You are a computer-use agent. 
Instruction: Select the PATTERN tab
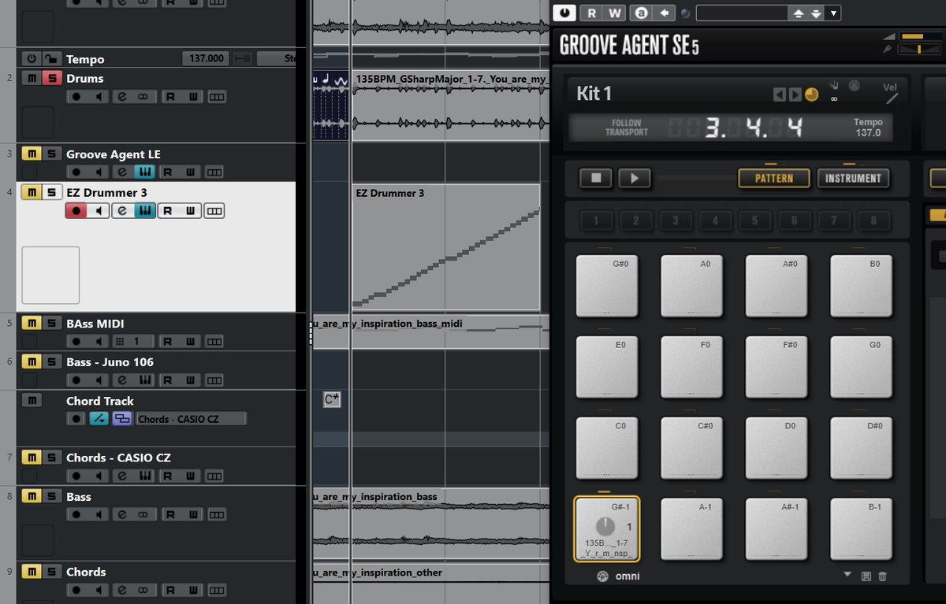[773, 179]
